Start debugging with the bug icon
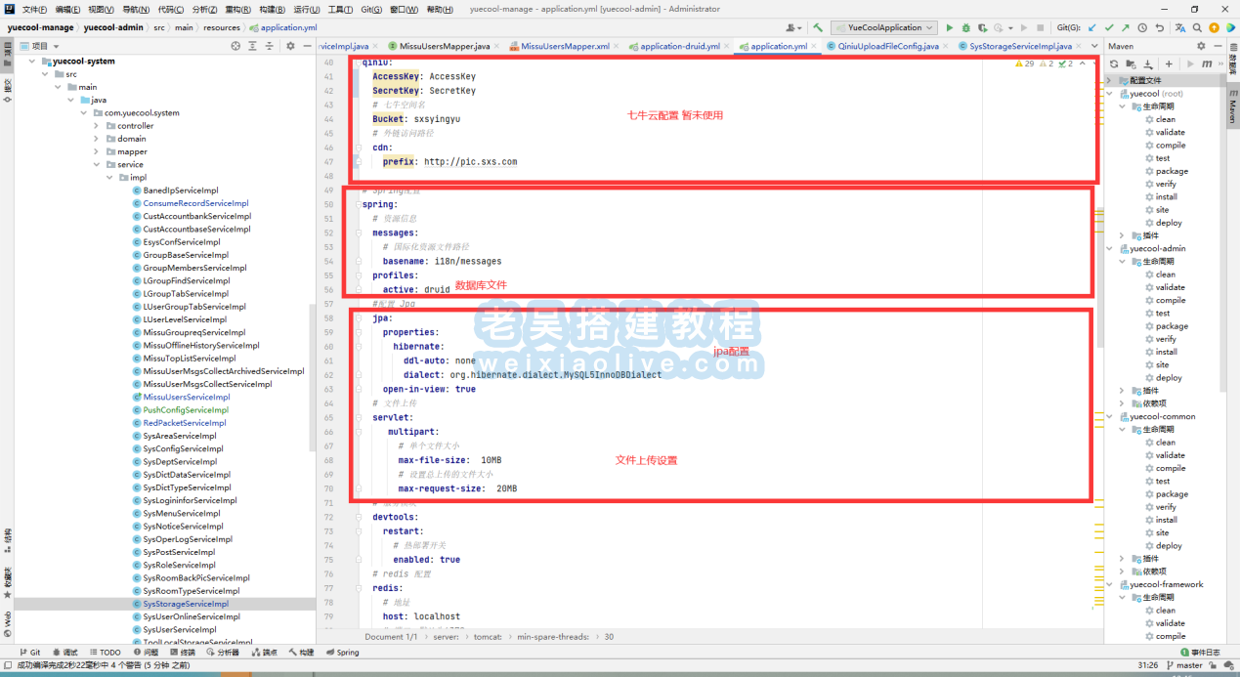Screen dimensions: 1240x677 pyautogui.click(x=965, y=28)
